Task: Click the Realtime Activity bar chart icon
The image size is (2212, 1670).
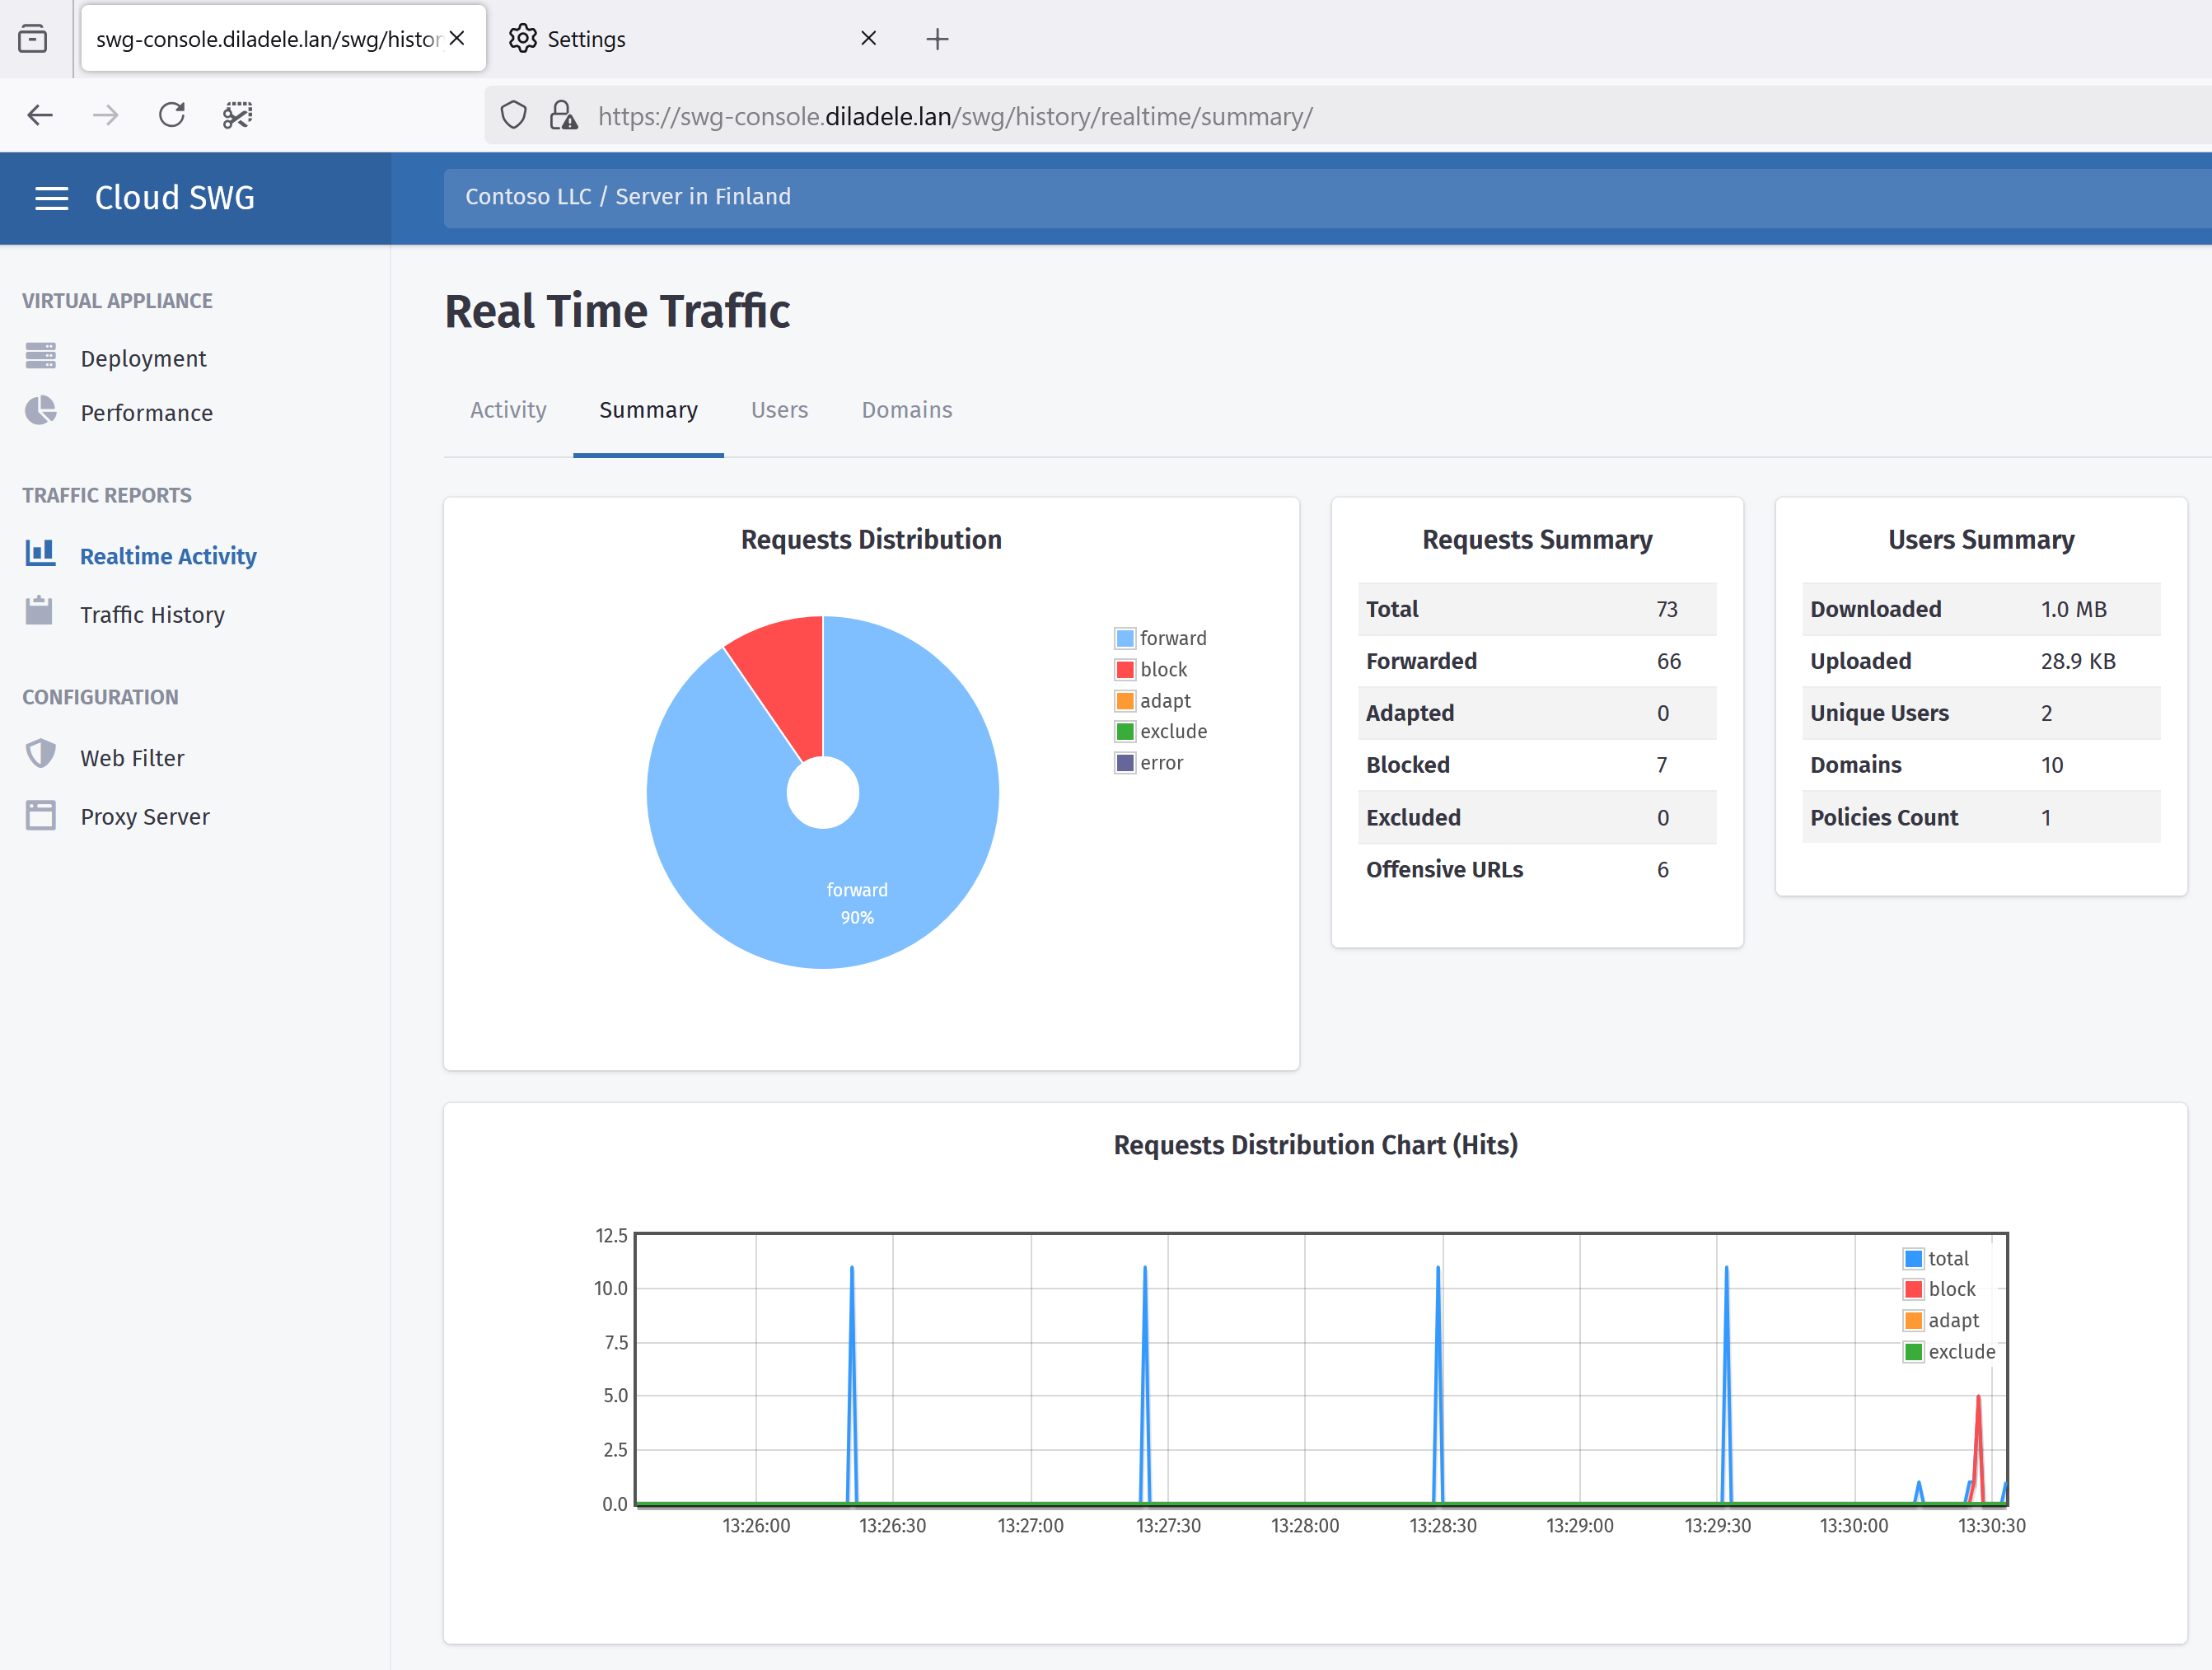Action: 41,553
